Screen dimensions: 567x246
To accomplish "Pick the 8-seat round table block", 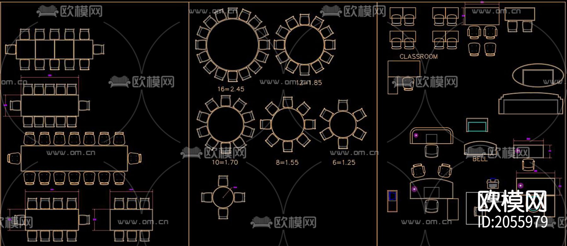I will 288,124.
